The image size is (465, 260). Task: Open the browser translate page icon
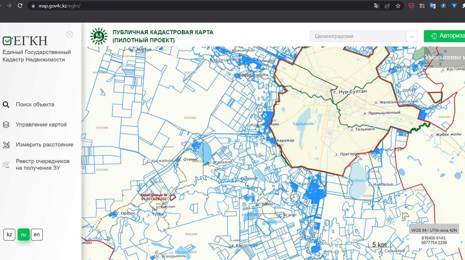pyautogui.click(x=377, y=6)
